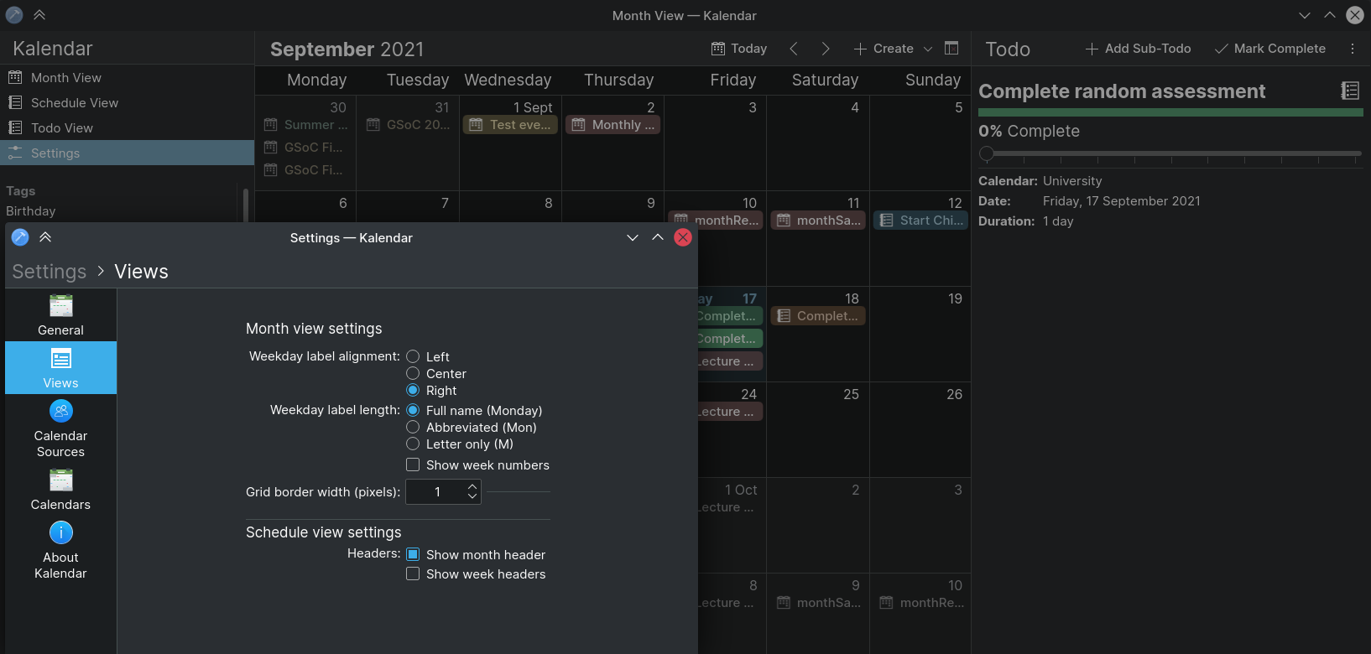Open 'monthRe...' event on October 10
The height and width of the screenshot is (654, 1371).
pyautogui.click(x=920, y=603)
